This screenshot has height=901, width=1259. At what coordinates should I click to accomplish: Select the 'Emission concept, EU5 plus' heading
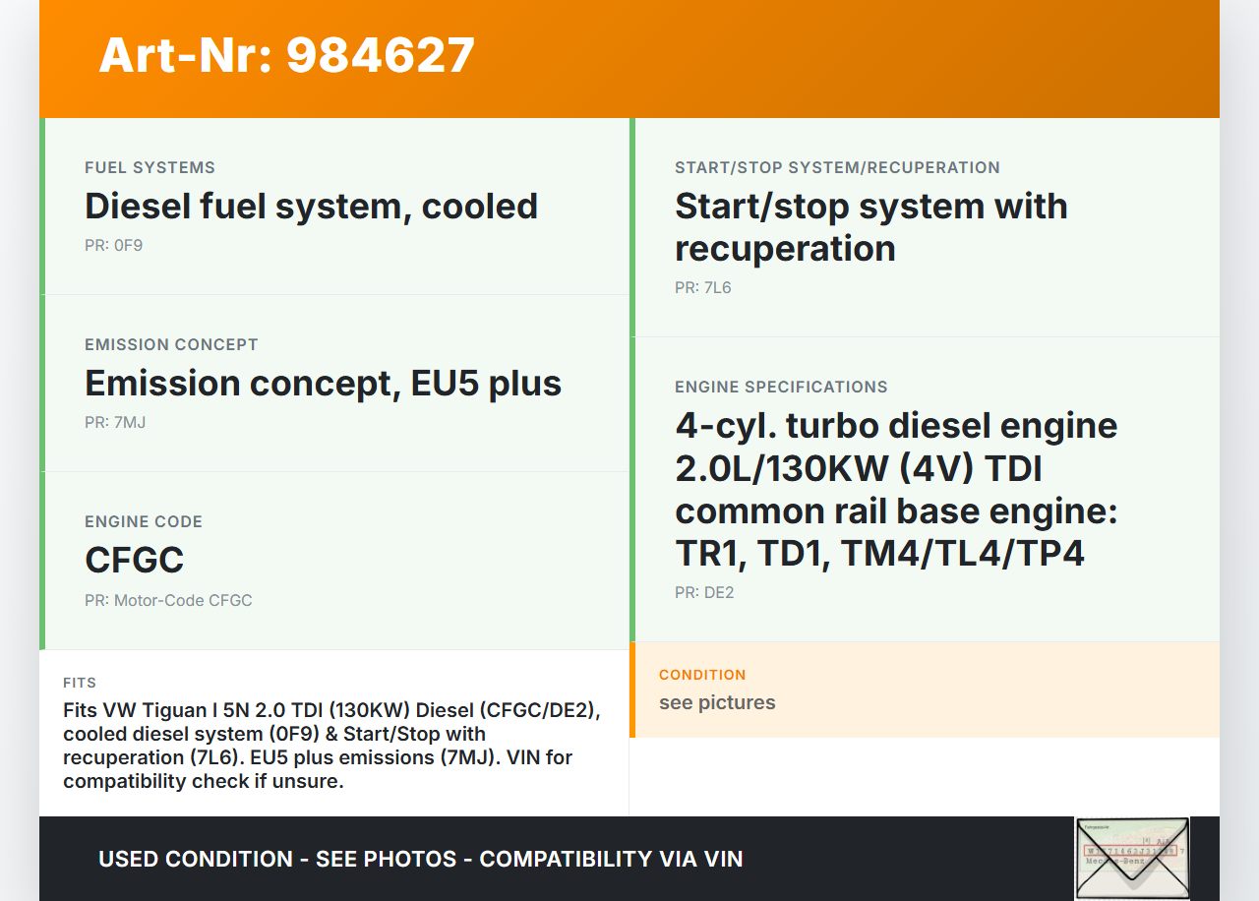click(x=323, y=384)
